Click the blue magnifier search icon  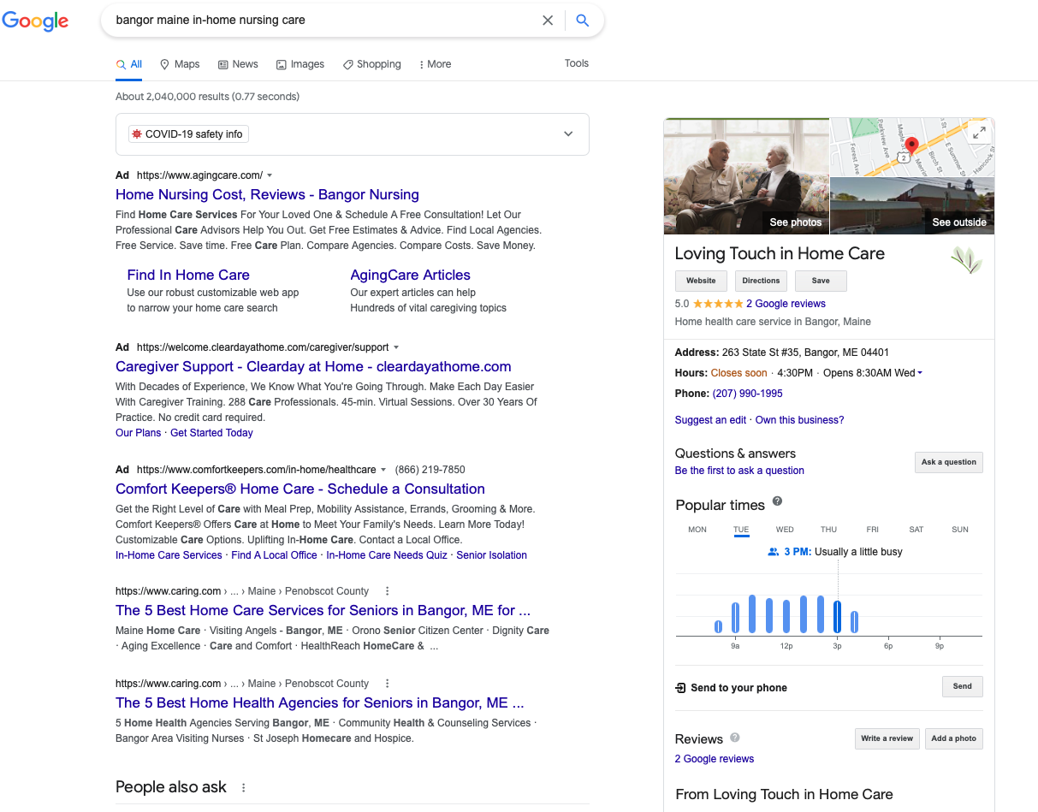[583, 21]
